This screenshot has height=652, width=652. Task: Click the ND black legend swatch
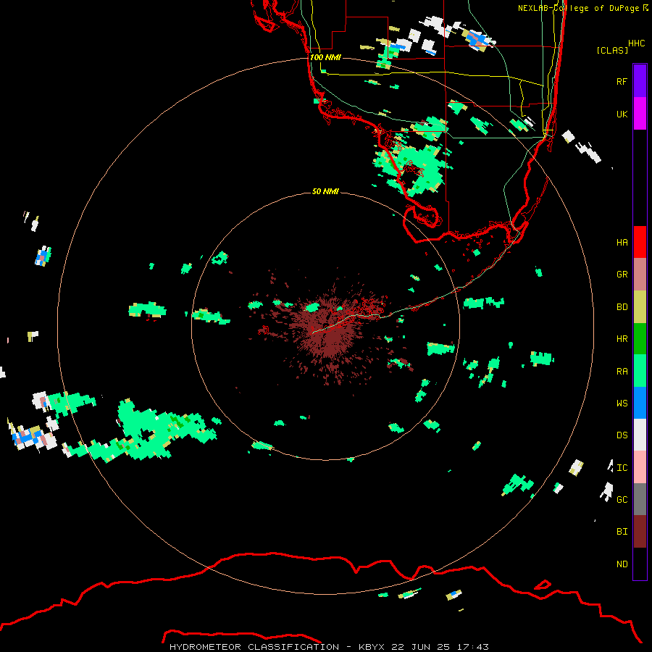640,564
